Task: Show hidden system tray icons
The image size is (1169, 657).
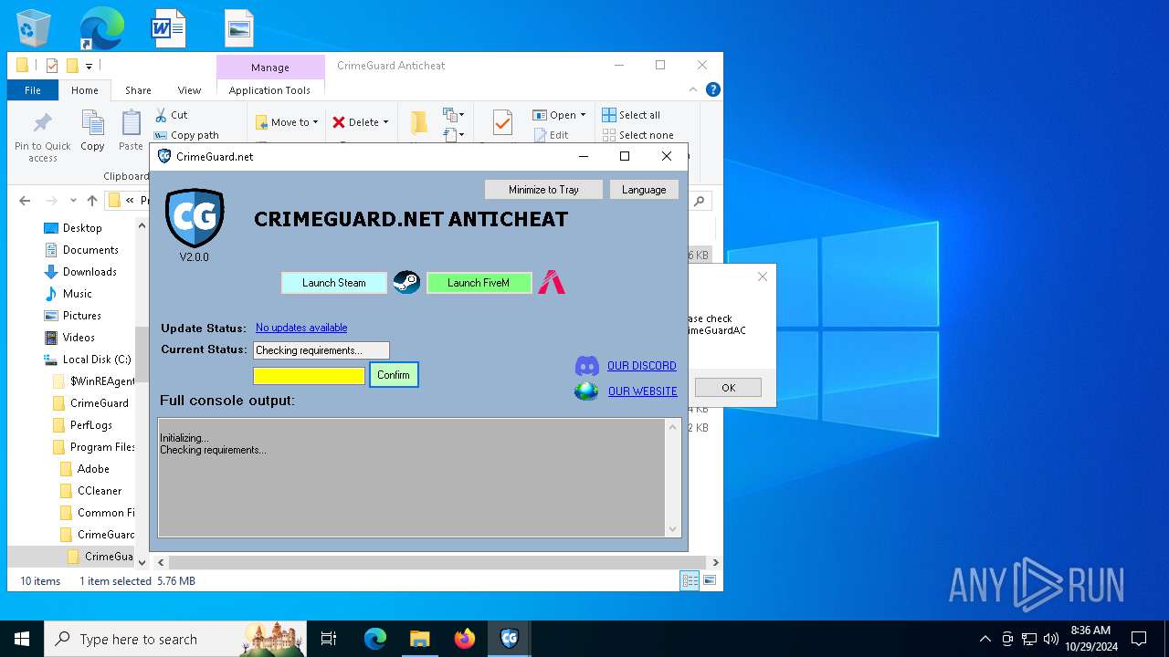Action: 985,639
